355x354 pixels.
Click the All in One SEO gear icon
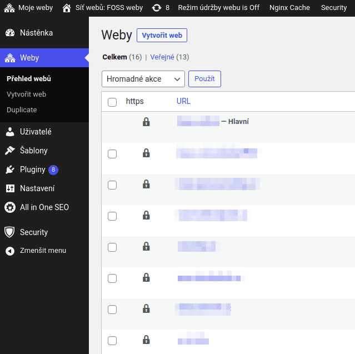(x=10, y=207)
